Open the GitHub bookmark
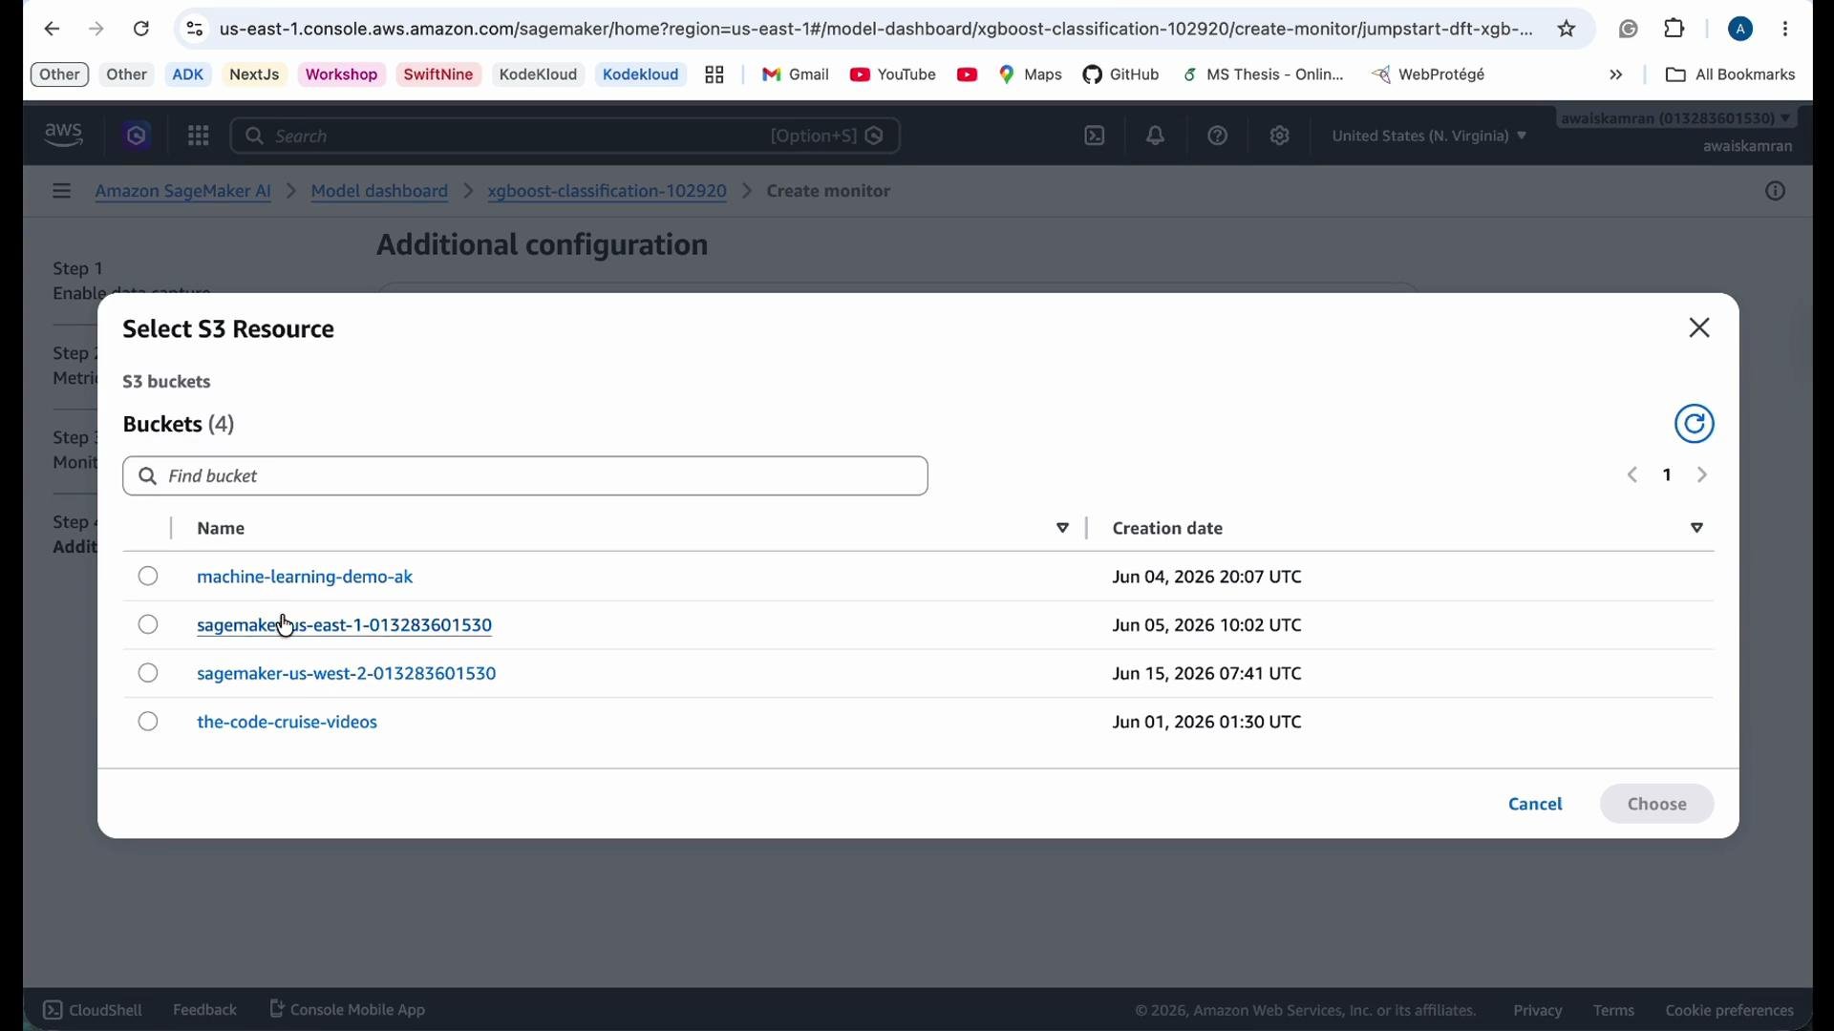Viewport: 1834px width, 1031px height. pos(1122,75)
